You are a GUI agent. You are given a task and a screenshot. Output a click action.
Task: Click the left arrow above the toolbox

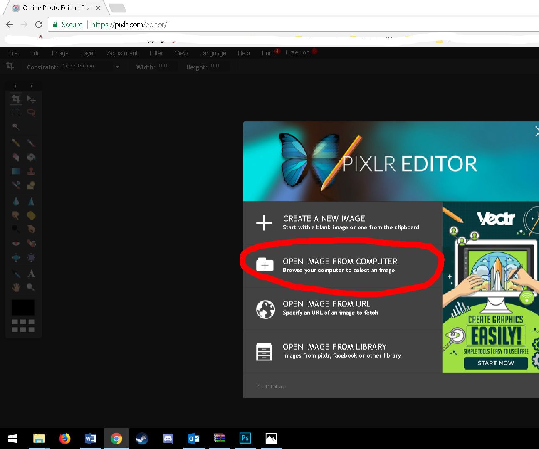tap(15, 86)
